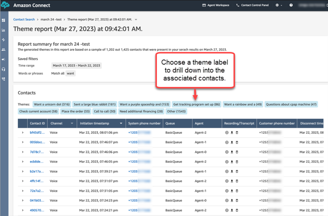Open the Channel column filter dropdown
The image size is (328, 216).
point(72,123)
